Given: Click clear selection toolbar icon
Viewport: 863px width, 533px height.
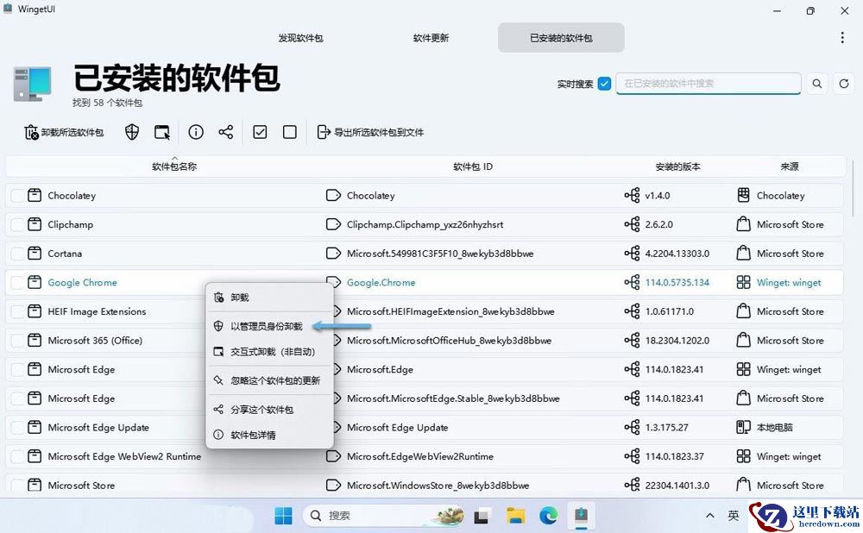Looking at the screenshot, I should tap(289, 132).
